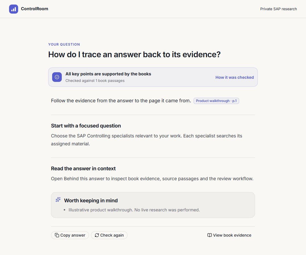This screenshot has width=306, height=255.
Task: Click the verified checkmark badge icon
Action: coord(57,77)
